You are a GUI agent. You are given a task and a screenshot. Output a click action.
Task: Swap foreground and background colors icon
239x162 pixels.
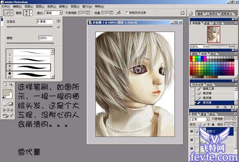pos(11,90)
